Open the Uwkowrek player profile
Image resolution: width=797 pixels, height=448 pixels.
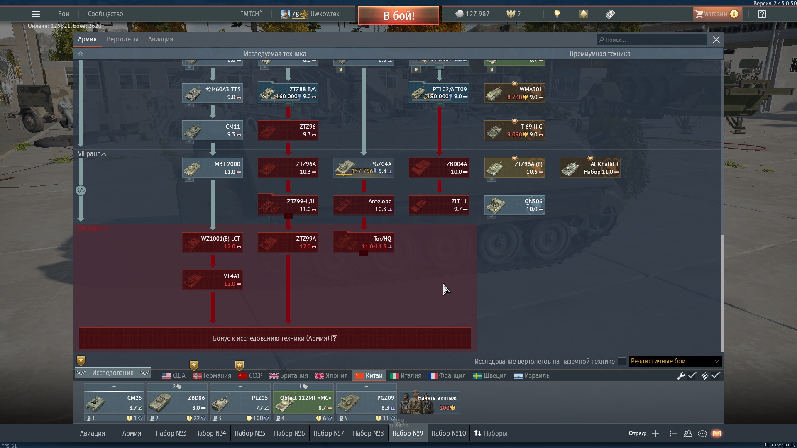point(310,14)
